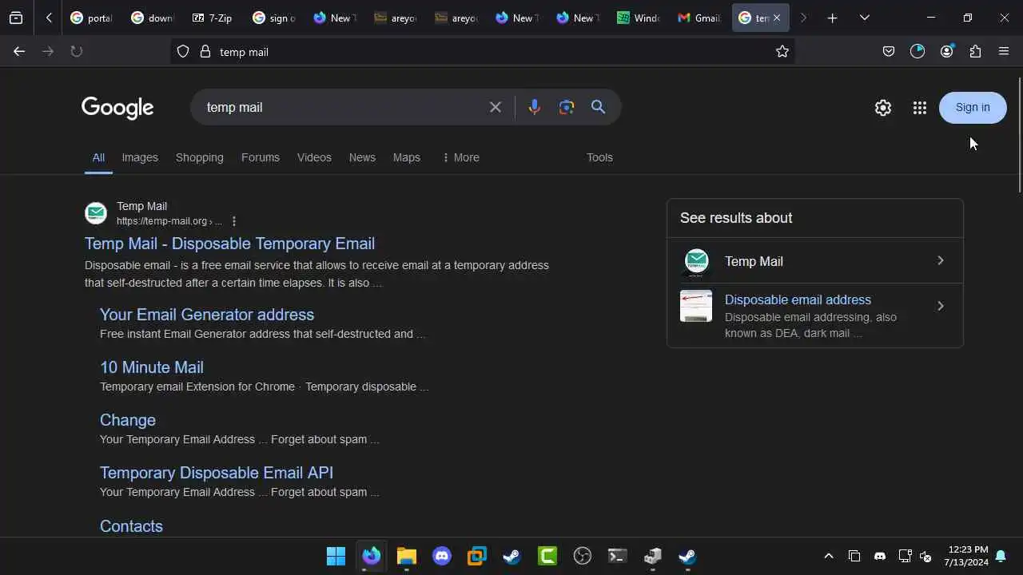Switch to the Shopping search tab

tap(200, 157)
